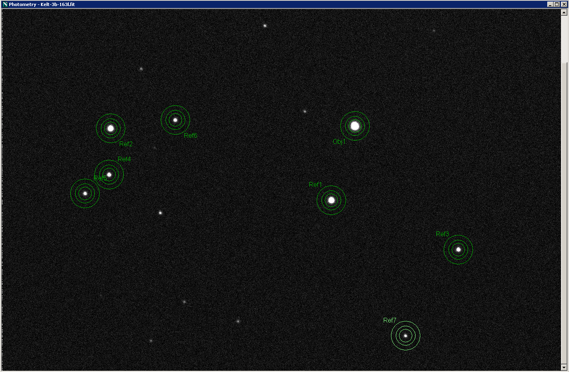Image resolution: width=569 pixels, height=372 pixels.
Task: Maximize the Photometry window
Action: click(557, 4)
